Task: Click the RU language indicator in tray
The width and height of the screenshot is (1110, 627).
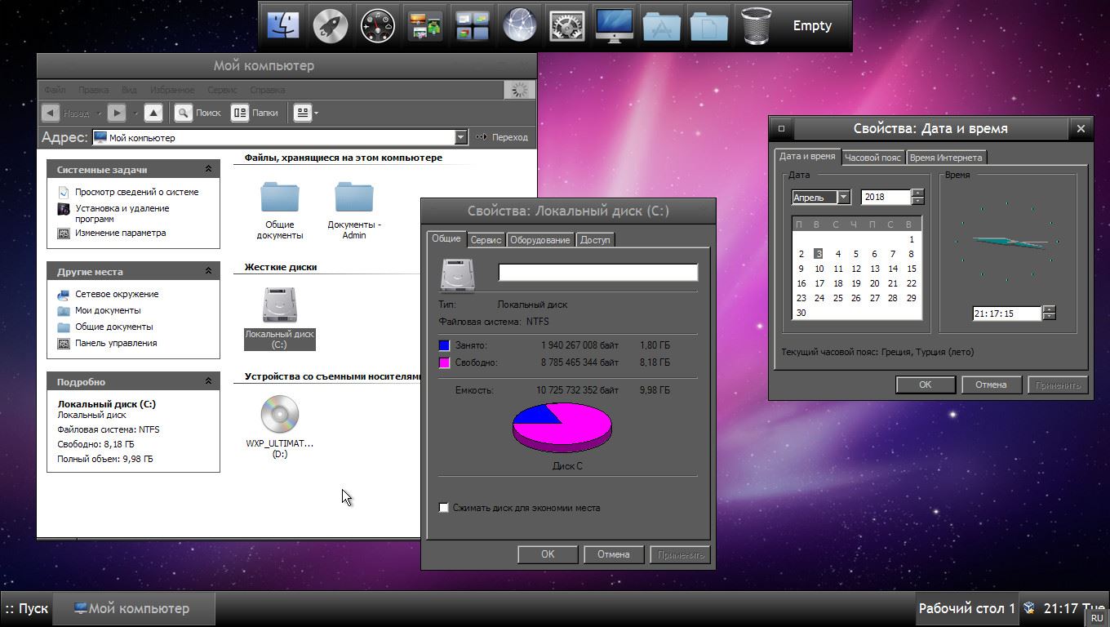Action: click(1097, 618)
